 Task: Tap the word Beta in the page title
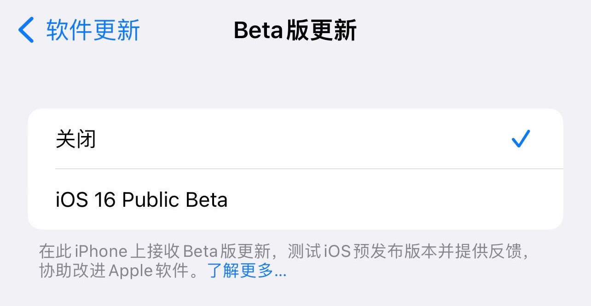pyautogui.click(x=259, y=31)
